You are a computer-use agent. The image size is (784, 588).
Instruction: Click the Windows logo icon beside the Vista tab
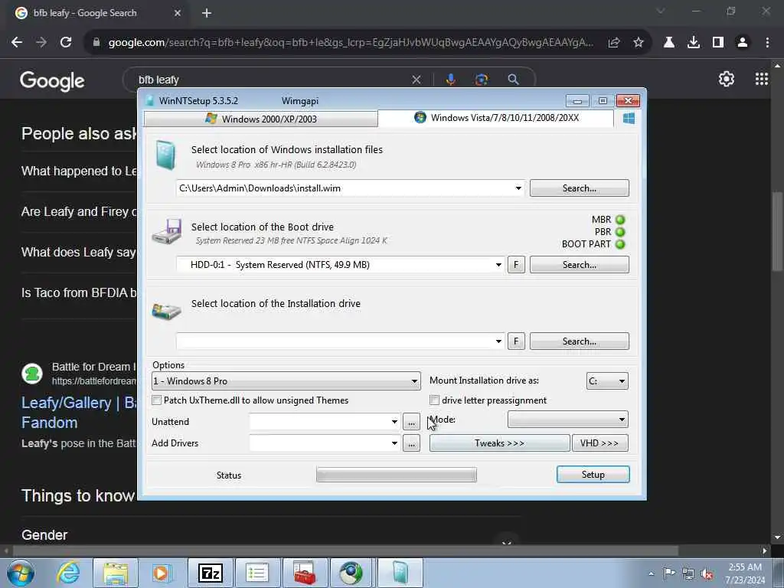pos(629,119)
